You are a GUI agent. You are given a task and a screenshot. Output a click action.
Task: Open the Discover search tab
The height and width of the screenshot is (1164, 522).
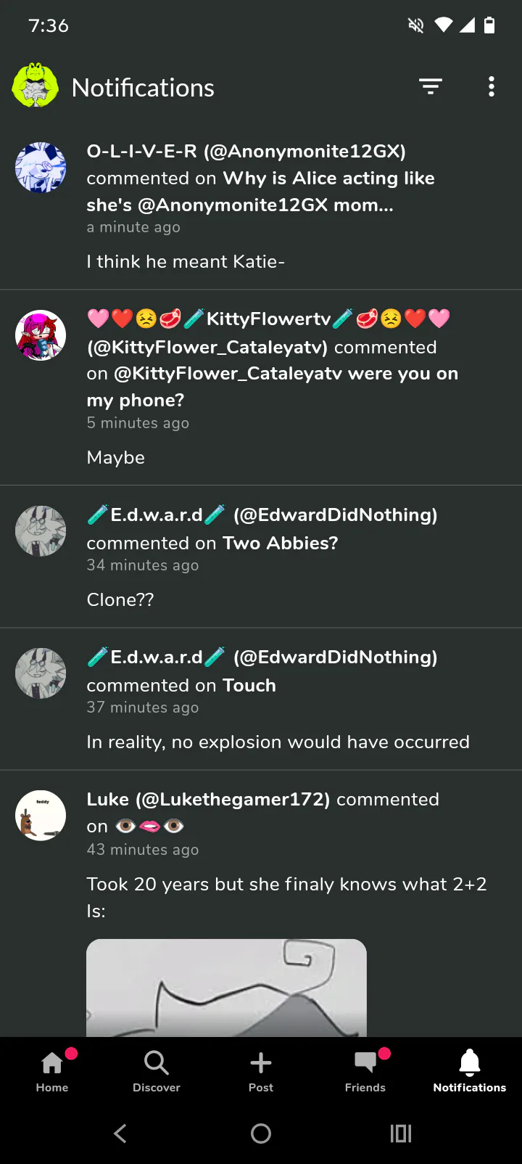[157, 1070]
